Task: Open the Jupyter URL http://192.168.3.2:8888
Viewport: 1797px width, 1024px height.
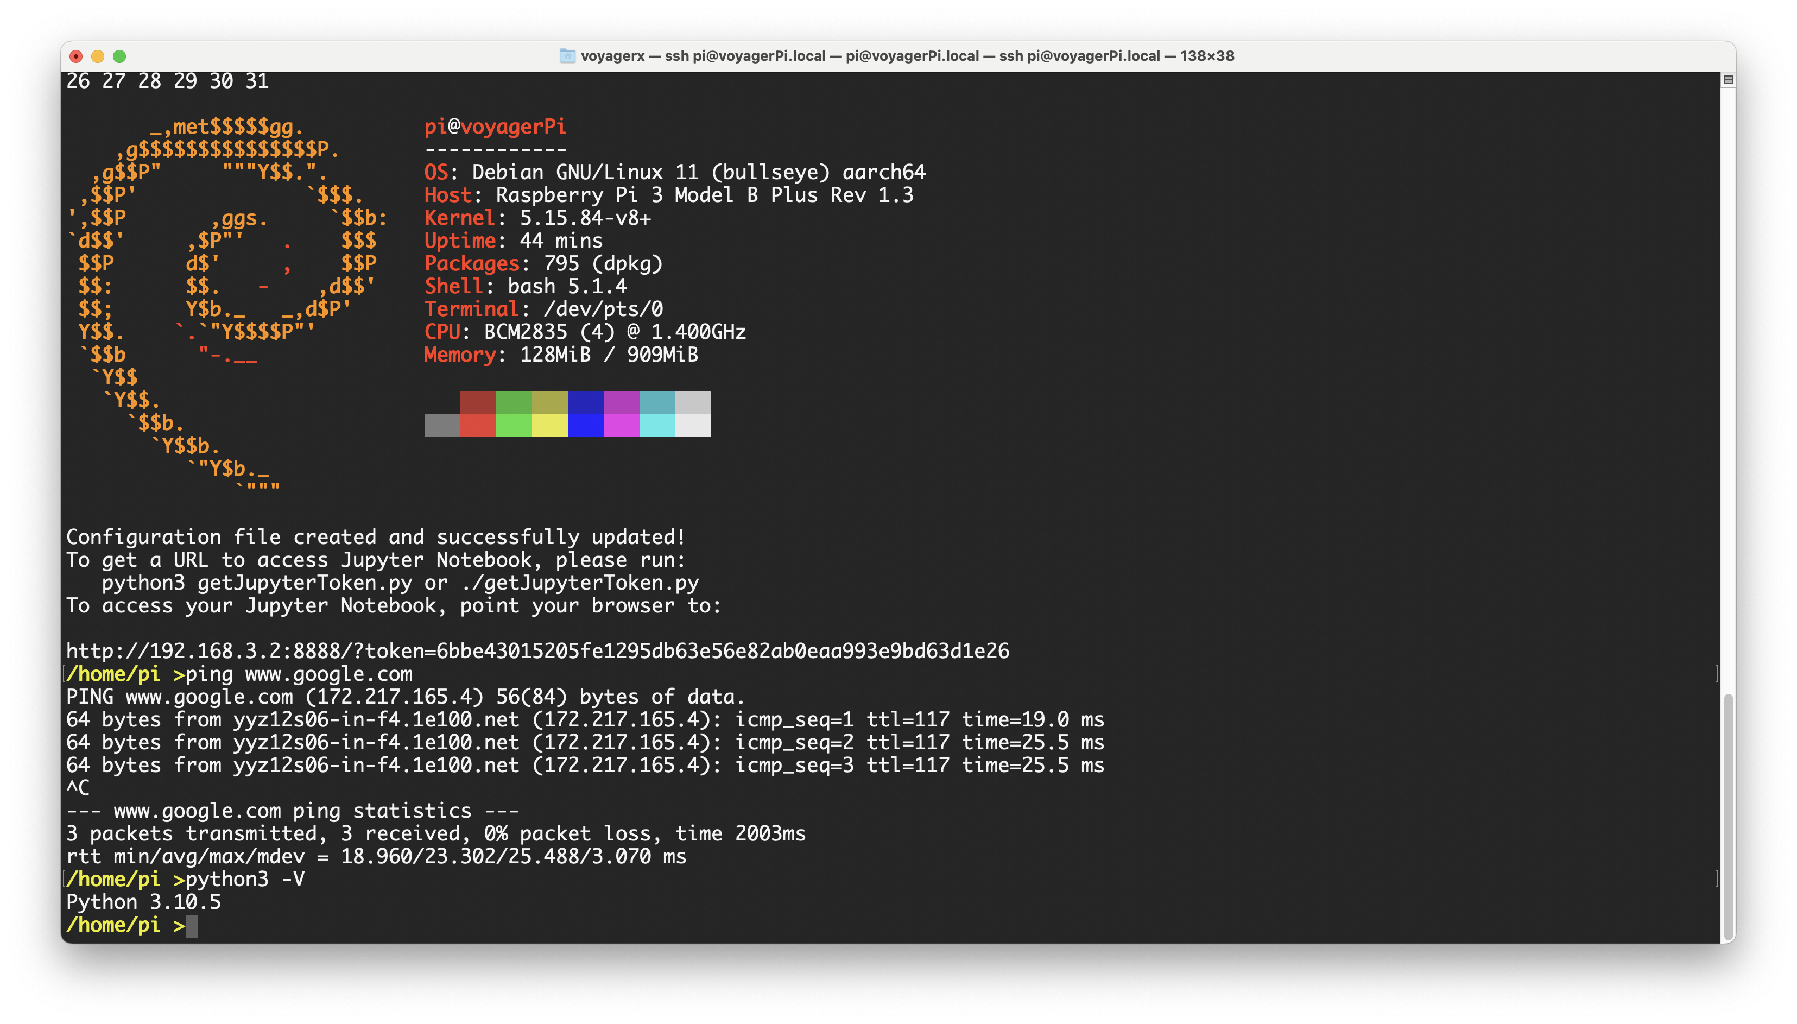Action: click(538, 650)
